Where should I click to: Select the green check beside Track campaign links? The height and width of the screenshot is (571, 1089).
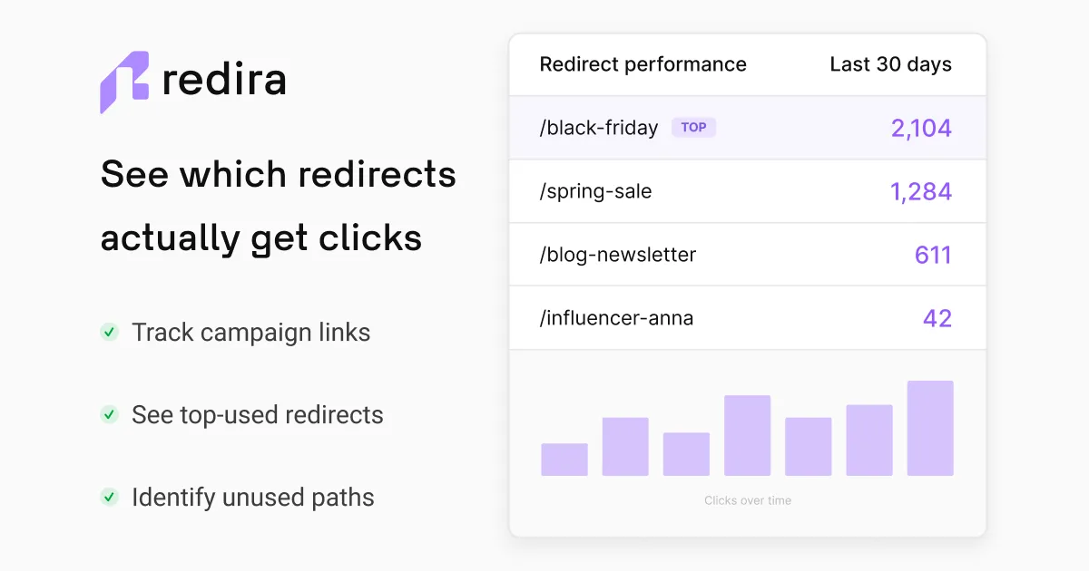click(109, 333)
